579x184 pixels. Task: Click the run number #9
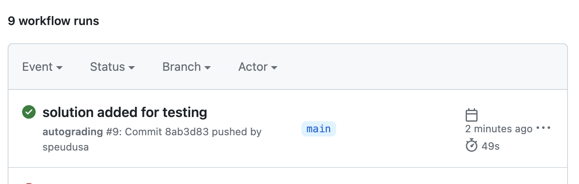click(x=112, y=132)
